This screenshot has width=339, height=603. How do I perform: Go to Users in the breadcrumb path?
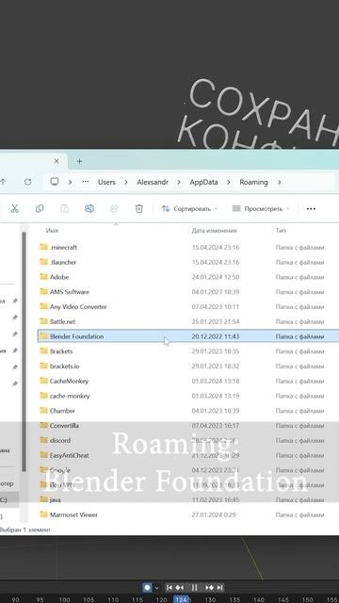point(106,182)
